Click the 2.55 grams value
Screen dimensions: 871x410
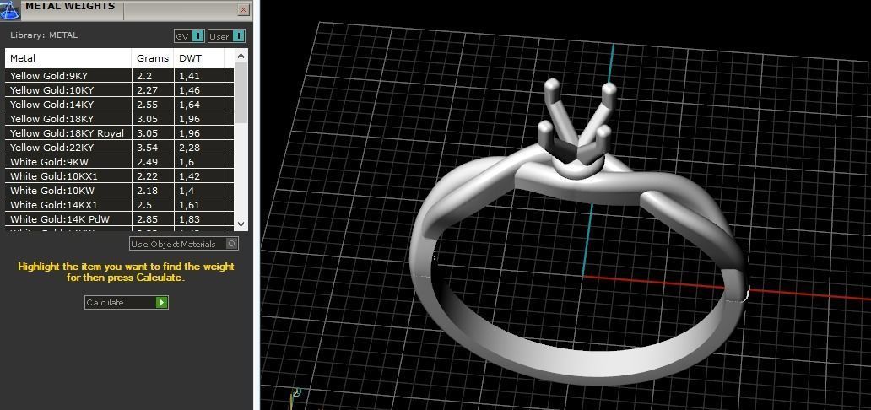click(145, 105)
